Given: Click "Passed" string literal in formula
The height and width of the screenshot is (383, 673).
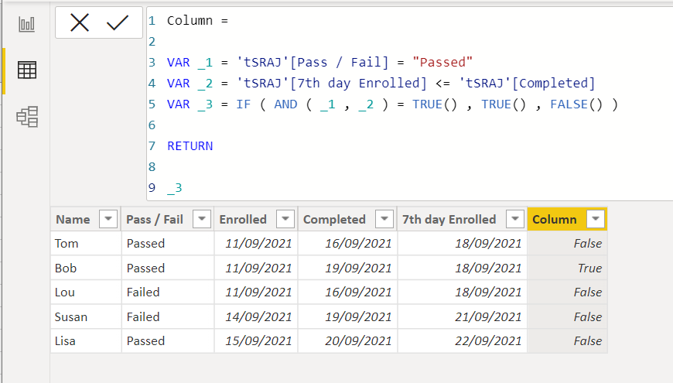Looking at the screenshot, I should 442,62.
